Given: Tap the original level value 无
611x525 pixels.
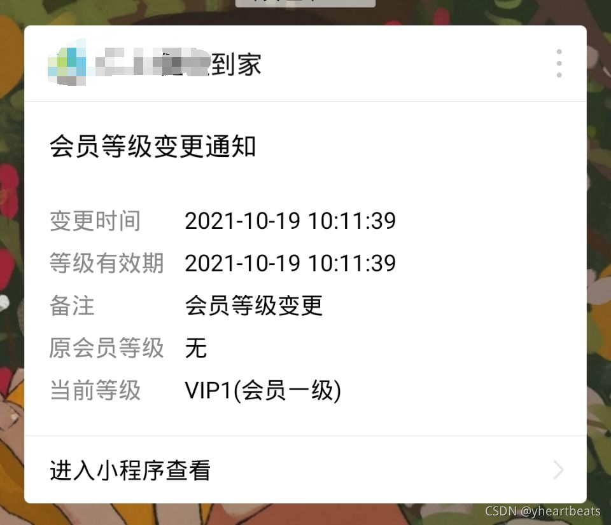Looking at the screenshot, I should [x=196, y=348].
